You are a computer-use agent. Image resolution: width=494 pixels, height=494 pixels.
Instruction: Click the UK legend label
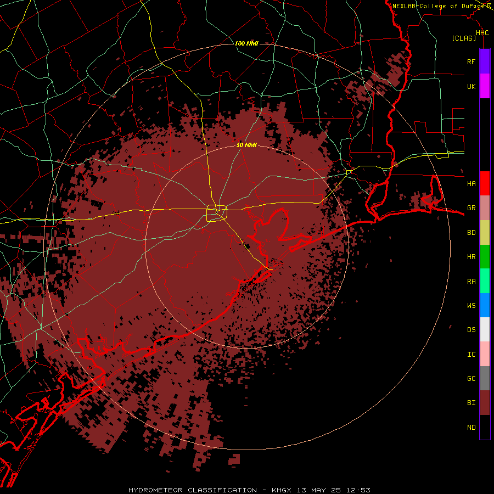[x=471, y=87]
